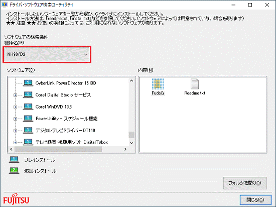Select テレビ録画・視聴用ソフト DigitalTVbox entry
This screenshot has width=276, height=207.
click(72, 142)
